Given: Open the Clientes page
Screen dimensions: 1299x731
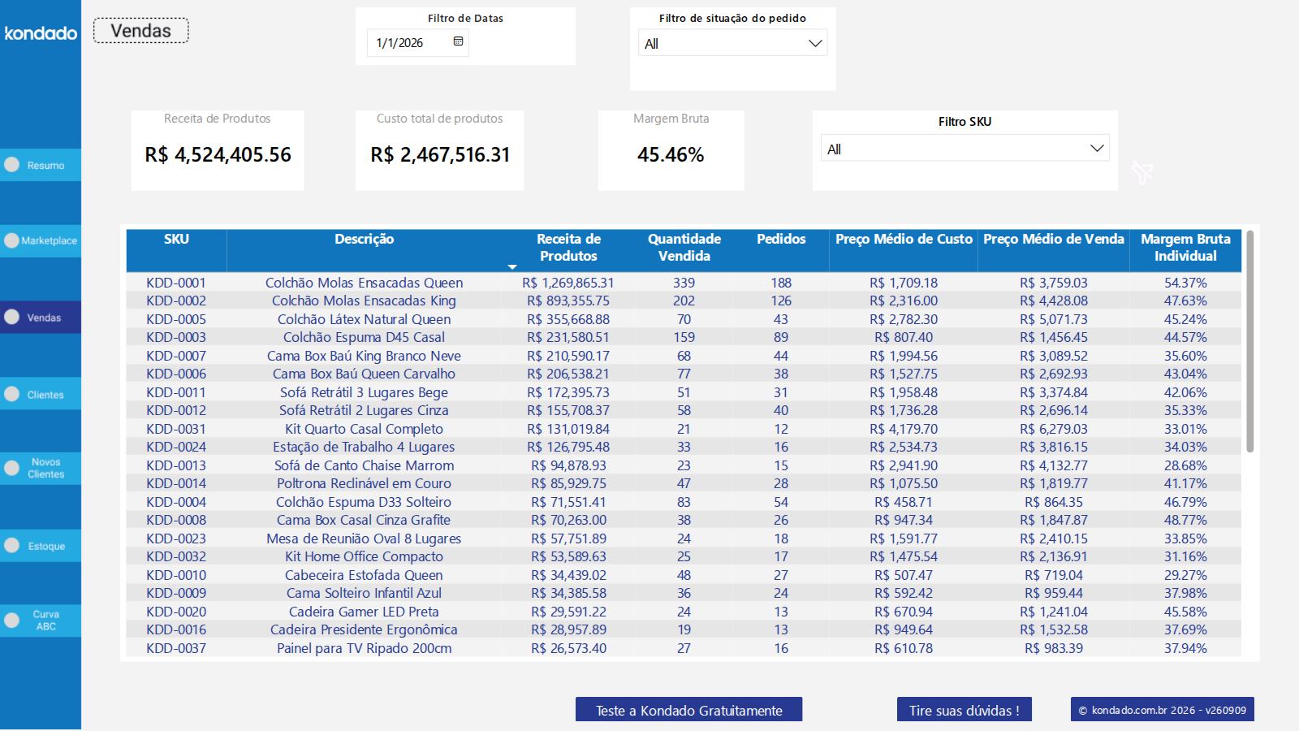Looking at the screenshot, I should (x=41, y=394).
